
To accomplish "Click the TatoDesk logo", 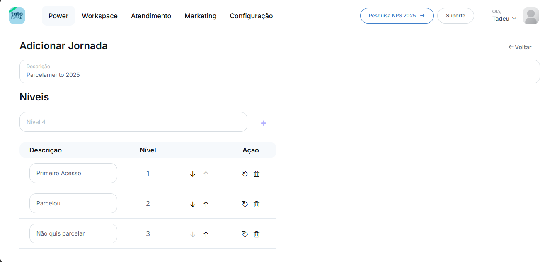I will tap(17, 16).
